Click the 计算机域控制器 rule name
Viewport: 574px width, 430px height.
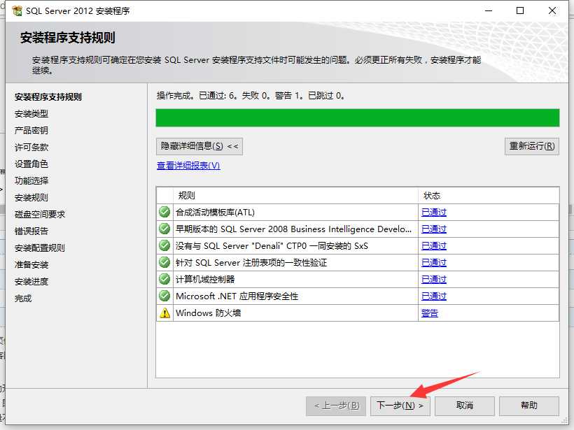[205, 280]
